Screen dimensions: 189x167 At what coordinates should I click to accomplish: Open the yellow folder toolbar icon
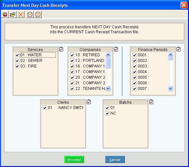click(x=13, y=14)
